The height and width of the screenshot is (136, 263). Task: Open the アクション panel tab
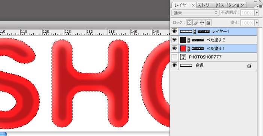tap(236, 5)
